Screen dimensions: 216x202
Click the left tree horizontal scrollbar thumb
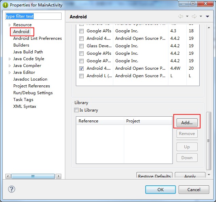pos(33,176)
